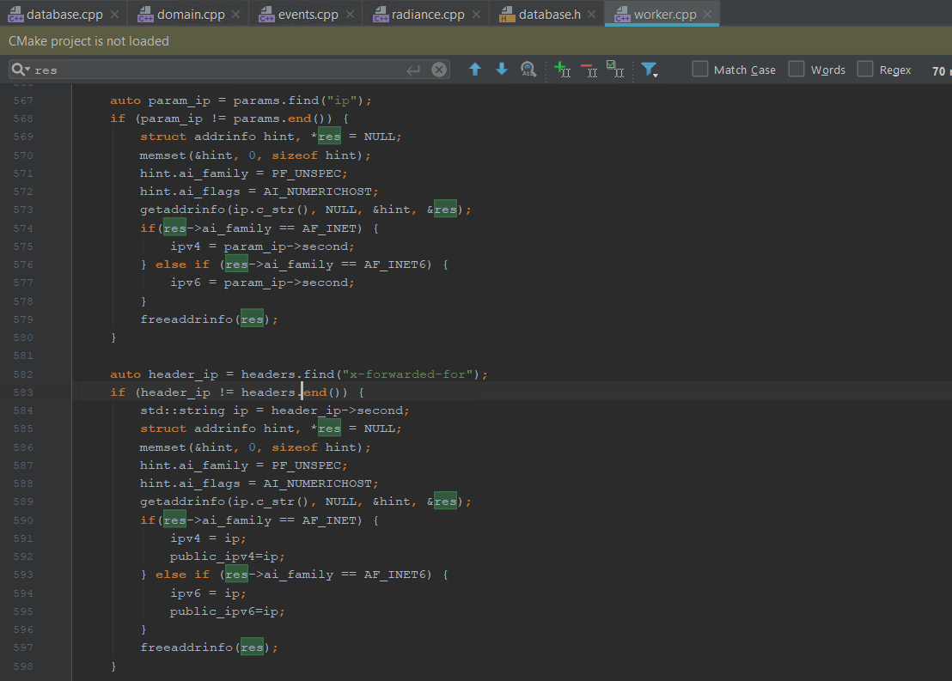Click line number 569 in the gutter
Image resolution: width=952 pixels, height=681 pixels.
click(23, 137)
